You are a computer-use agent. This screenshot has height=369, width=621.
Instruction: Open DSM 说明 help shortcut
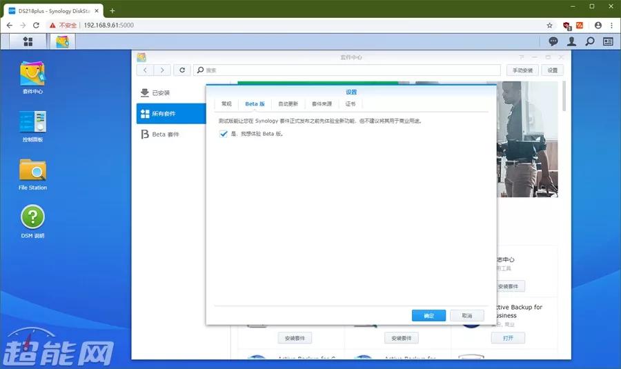(32, 221)
